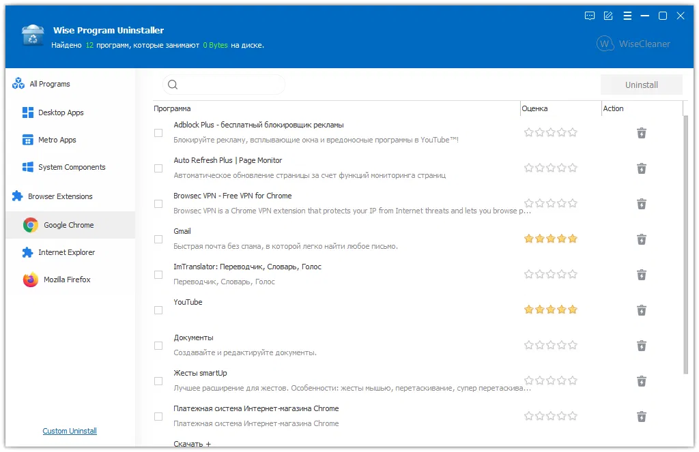Sort list by the Программа column header
This screenshot has height=452, width=699.
[x=173, y=108]
